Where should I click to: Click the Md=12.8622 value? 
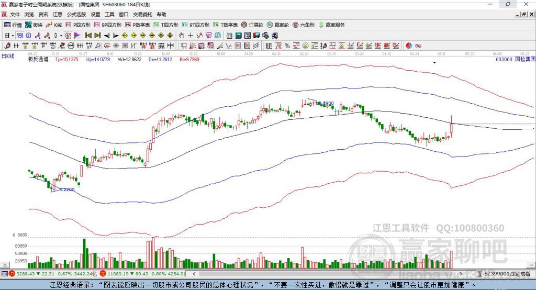point(129,59)
